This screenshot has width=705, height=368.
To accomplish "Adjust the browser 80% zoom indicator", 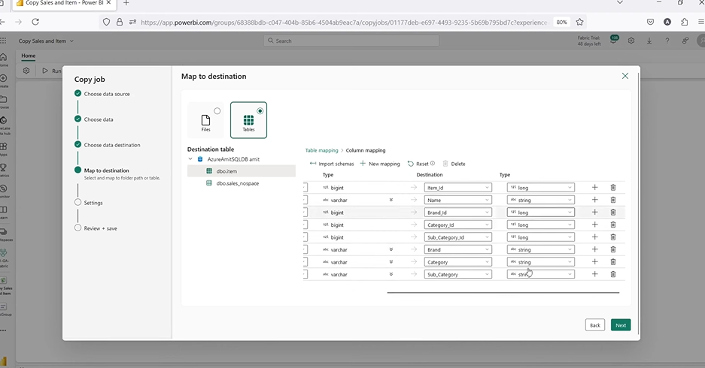I will pyautogui.click(x=561, y=22).
